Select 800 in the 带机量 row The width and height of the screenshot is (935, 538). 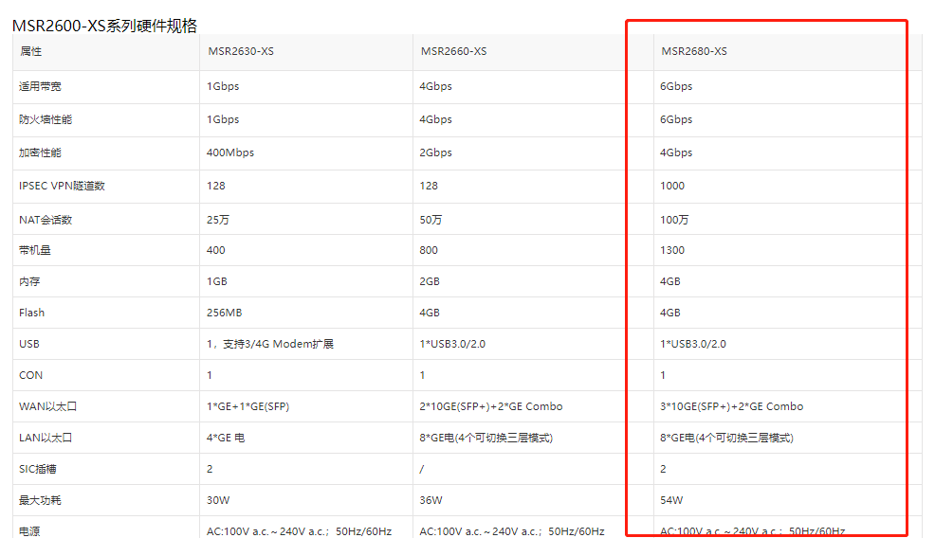tap(429, 250)
